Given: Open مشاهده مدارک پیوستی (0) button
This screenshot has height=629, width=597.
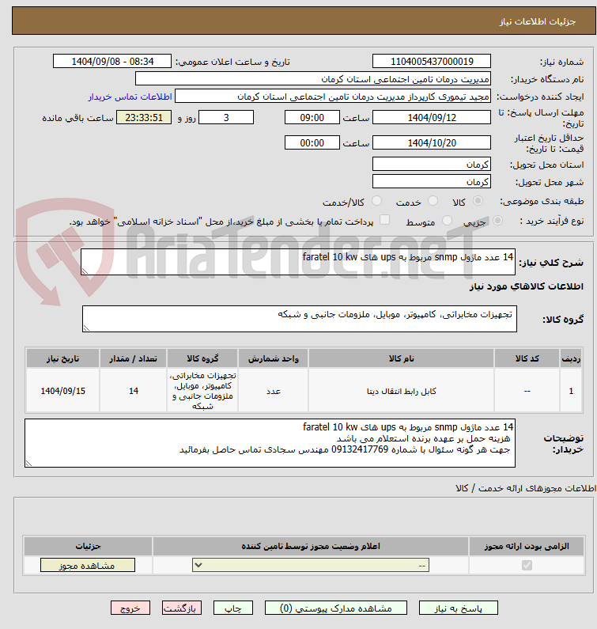Looking at the screenshot, I should click(x=335, y=608).
